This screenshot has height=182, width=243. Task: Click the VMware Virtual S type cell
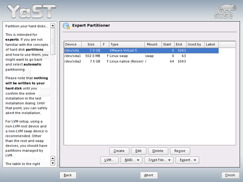click(x=123, y=51)
